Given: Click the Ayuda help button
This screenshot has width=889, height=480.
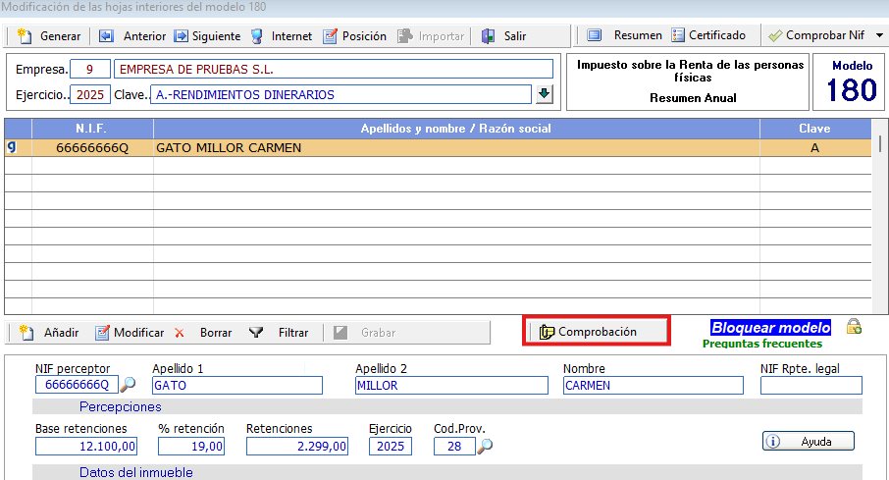Looking at the screenshot, I should click(x=808, y=442).
